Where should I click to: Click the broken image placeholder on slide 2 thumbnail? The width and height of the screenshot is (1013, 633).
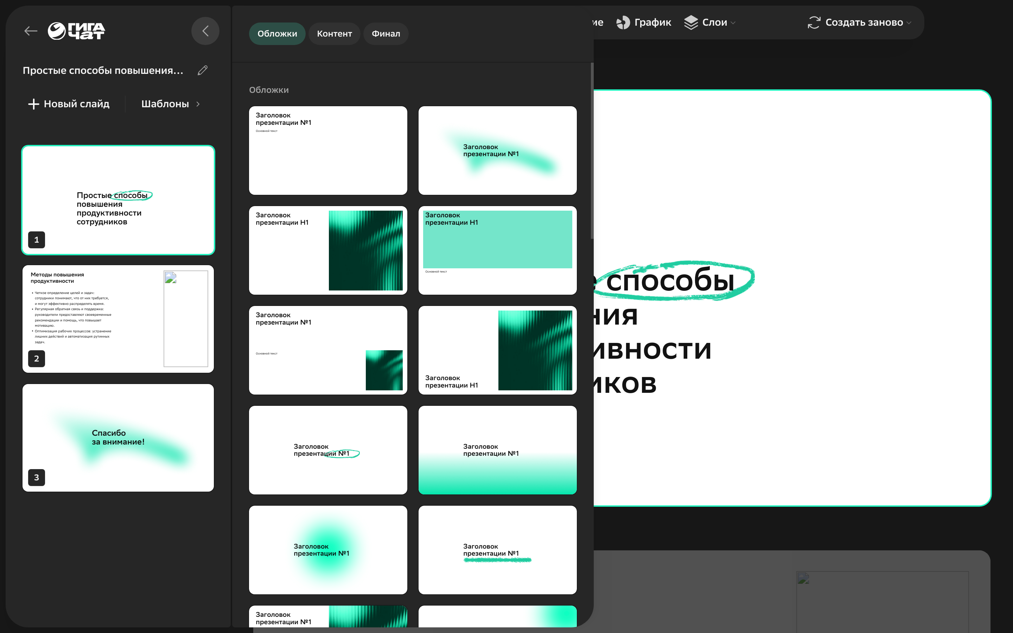click(x=186, y=319)
